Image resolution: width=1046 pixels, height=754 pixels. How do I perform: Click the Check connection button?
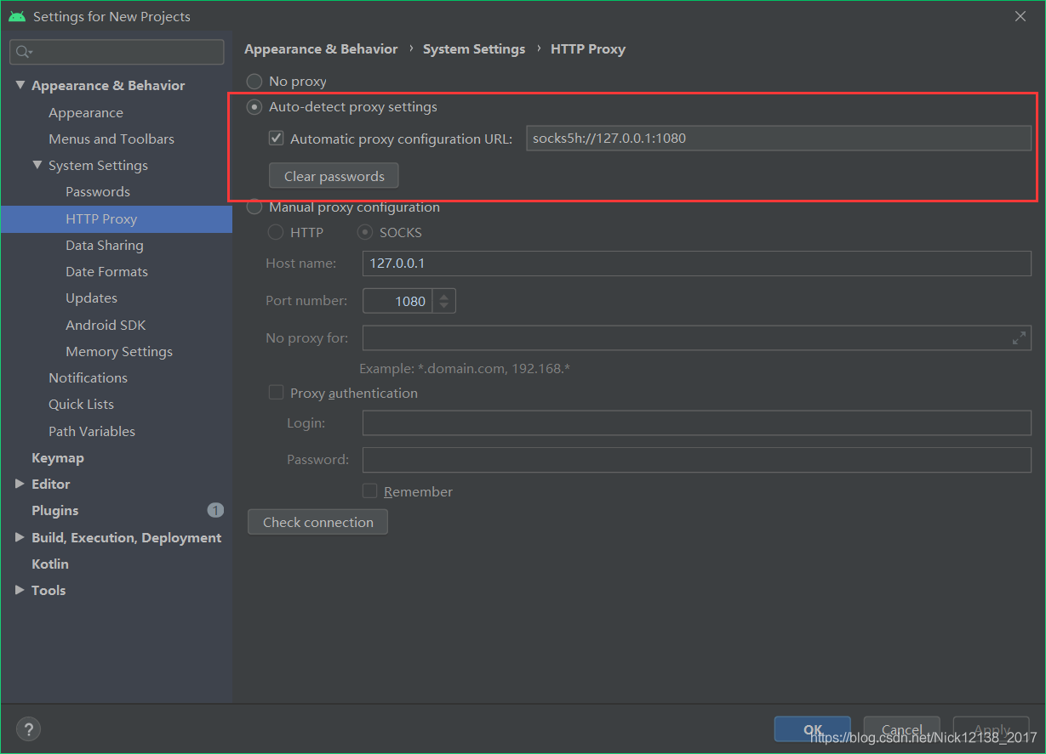point(317,521)
